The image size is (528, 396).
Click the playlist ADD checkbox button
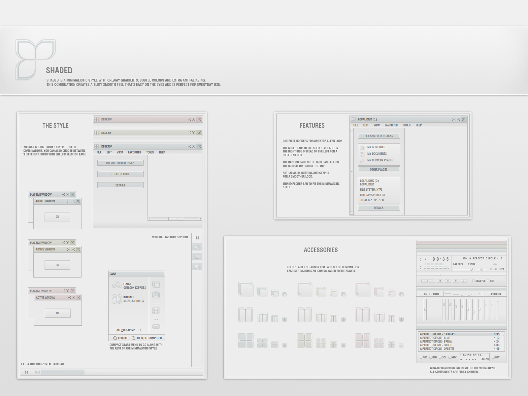(x=421, y=357)
